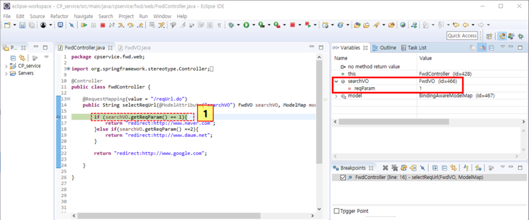The width and height of the screenshot is (529, 220).
Task: Open Breakpoints view menu triangle
Action: coord(502,167)
